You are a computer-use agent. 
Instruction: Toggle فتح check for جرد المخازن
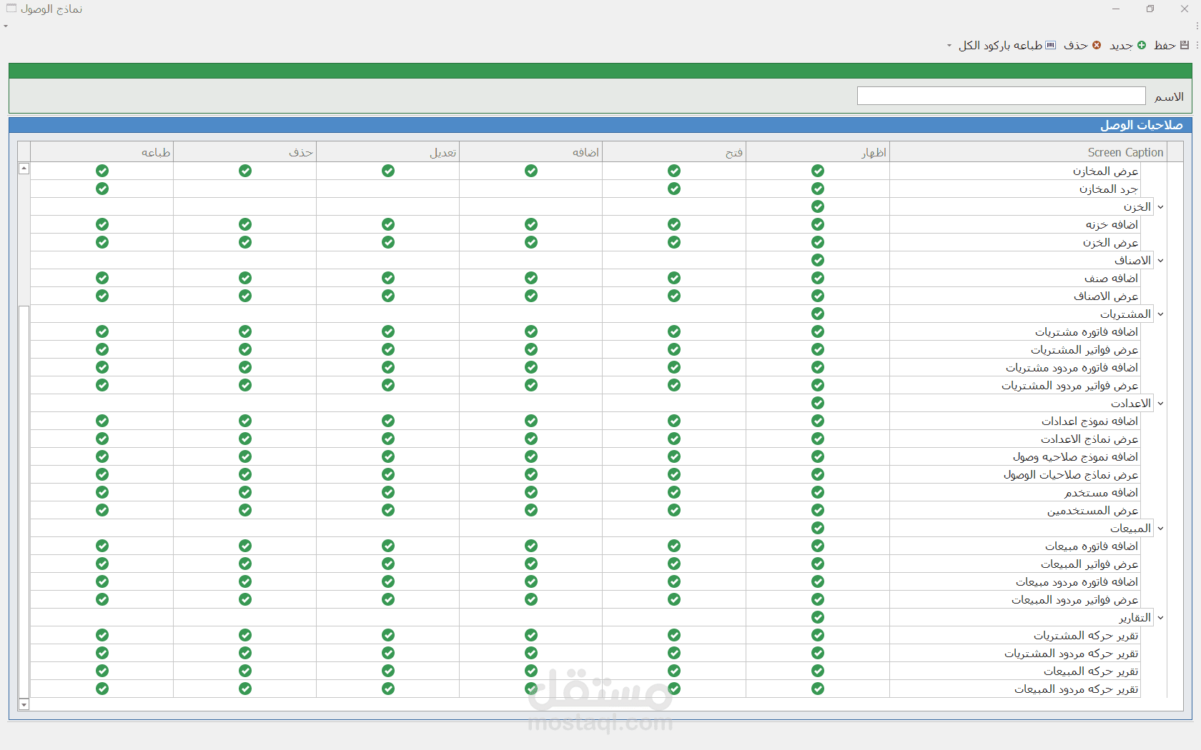674,189
